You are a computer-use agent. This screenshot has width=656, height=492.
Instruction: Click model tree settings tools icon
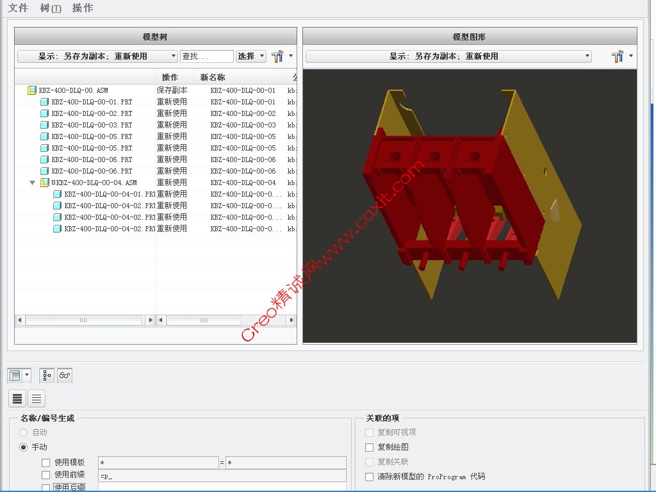tap(277, 56)
